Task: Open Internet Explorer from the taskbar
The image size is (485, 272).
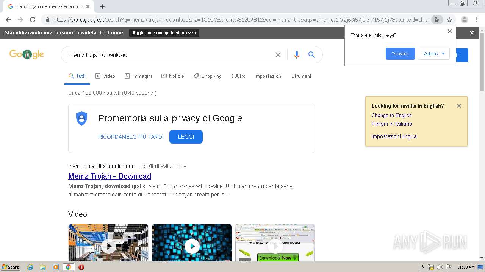Action: pyautogui.click(x=30, y=267)
